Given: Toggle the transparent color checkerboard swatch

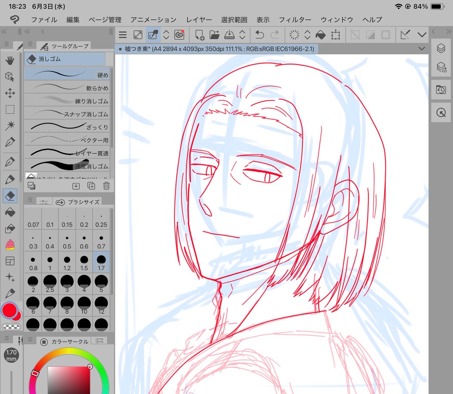Looking at the screenshot, I should point(11,326).
